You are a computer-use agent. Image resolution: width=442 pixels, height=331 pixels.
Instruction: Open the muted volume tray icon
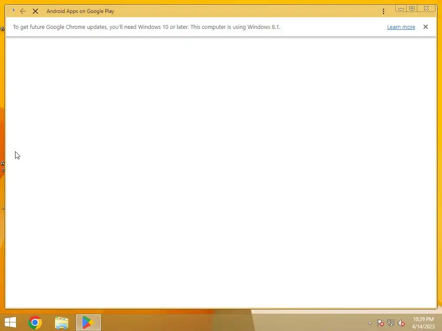pos(401,323)
